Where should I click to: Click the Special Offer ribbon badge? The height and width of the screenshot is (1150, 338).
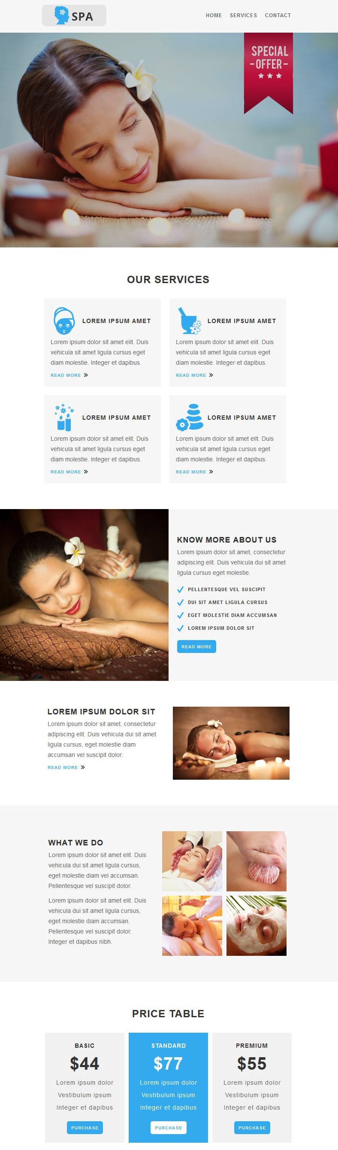[x=269, y=73]
